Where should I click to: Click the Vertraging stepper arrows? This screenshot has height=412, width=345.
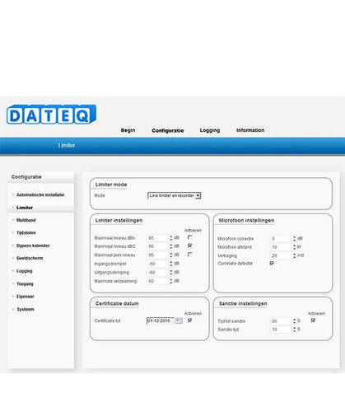click(295, 255)
